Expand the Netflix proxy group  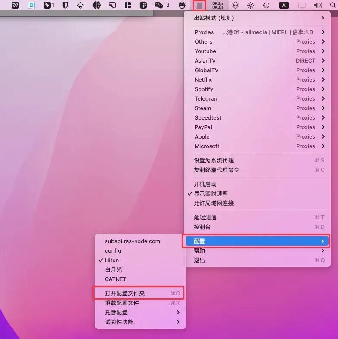coord(257,80)
